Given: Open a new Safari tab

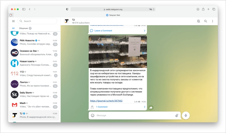Looking at the screenshot, I should (x=209, y=9).
